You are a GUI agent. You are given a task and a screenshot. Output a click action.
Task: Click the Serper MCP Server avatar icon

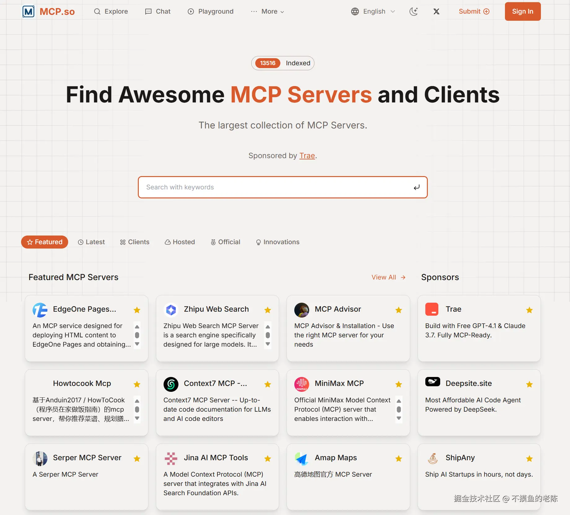tap(40, 458)
